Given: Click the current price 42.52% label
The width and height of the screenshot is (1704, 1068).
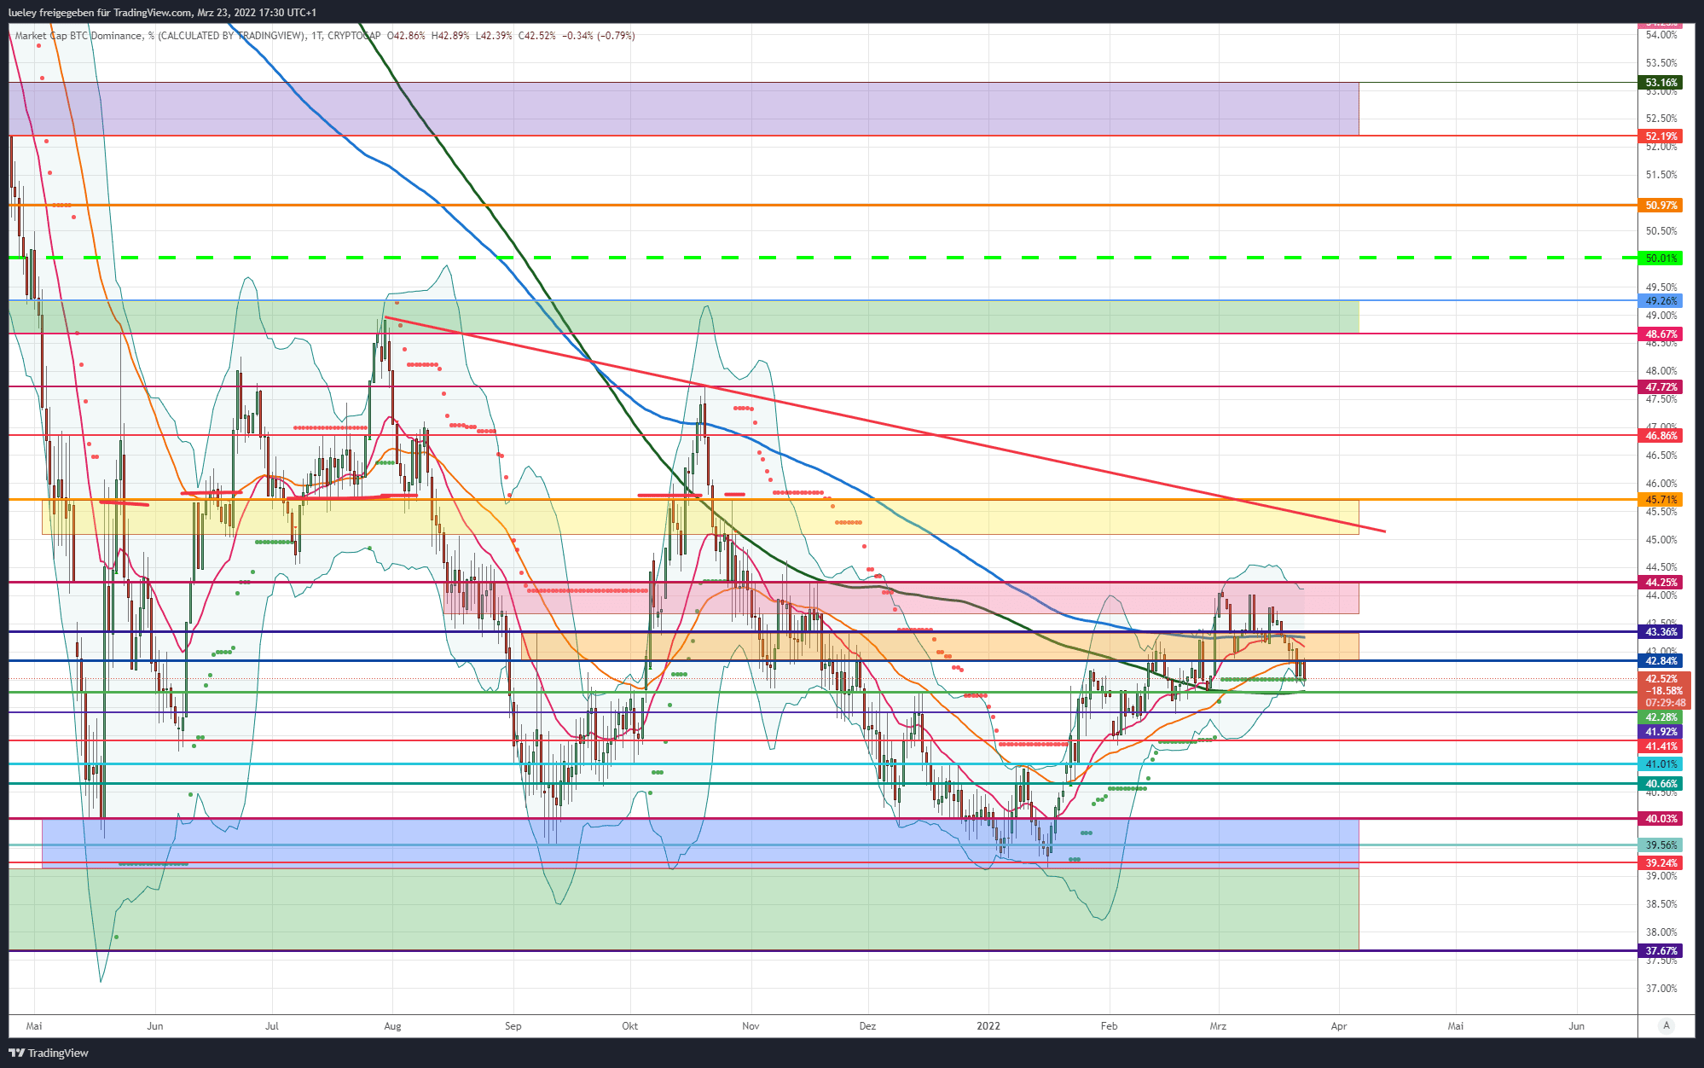Looking at the screenshot, I should click(x=1661, y=679).
